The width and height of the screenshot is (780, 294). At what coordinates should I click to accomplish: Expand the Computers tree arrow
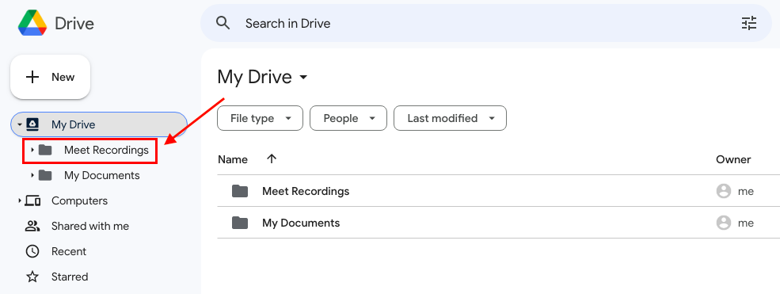(19, 201)
